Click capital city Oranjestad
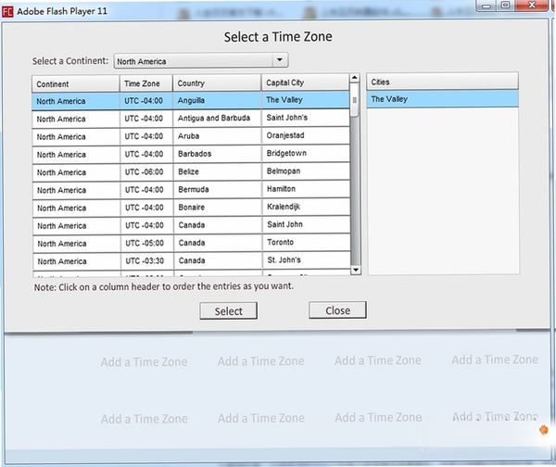Viewport: 556px width, 467px height. (306, 135)
